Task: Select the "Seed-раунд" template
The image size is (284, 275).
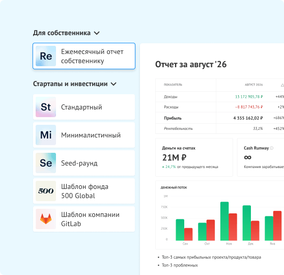Action: pyautogui.click(x=84, y=163)
